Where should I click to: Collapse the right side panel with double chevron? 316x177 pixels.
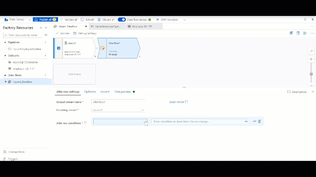coord(313,20)
